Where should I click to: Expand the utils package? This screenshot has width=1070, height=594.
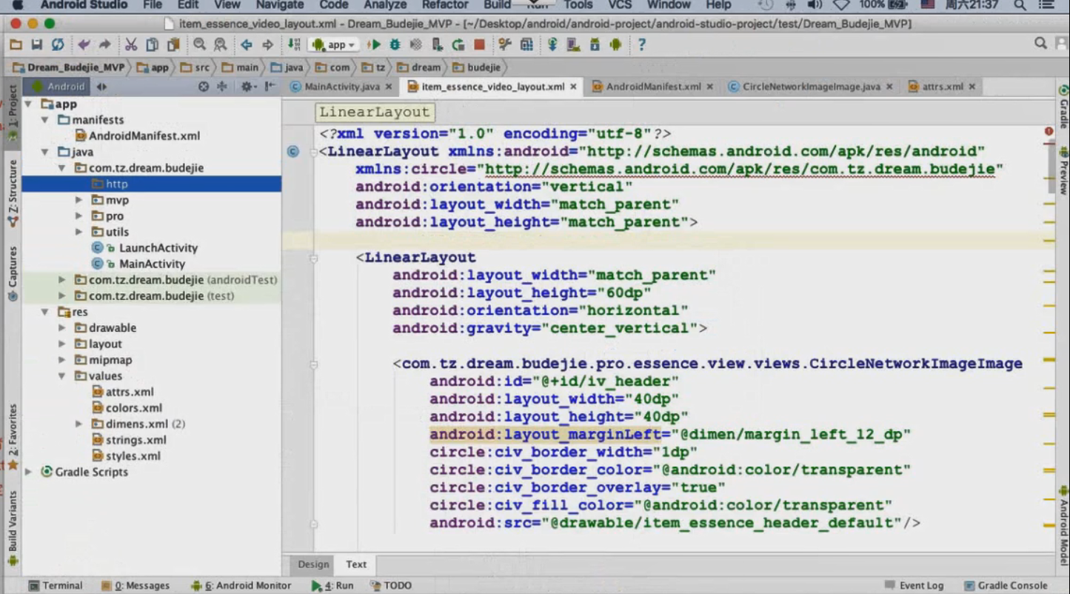point(78,232)
